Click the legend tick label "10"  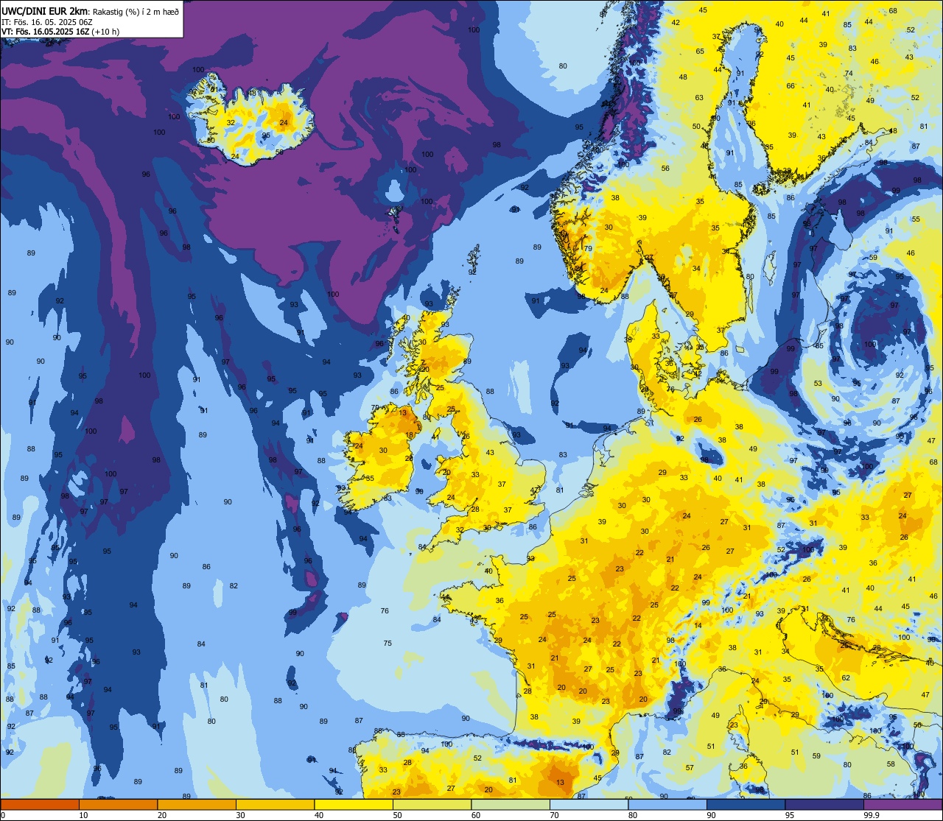(x=83, y=815)
